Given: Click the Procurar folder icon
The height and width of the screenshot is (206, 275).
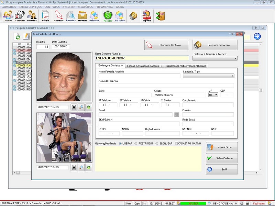Looking at the screenshot, I should click(82, 16).
